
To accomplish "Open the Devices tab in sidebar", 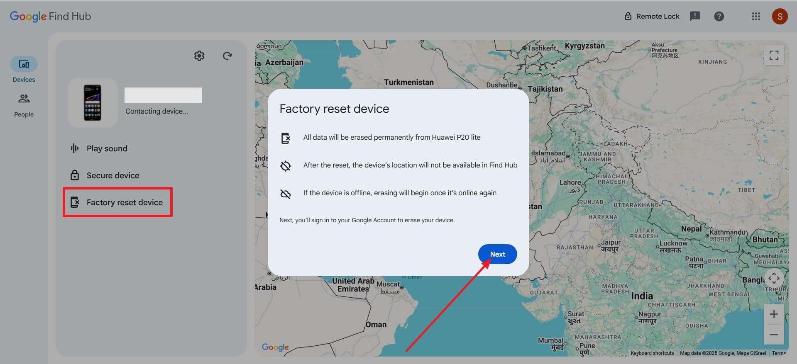I will (x=24, y=70).
